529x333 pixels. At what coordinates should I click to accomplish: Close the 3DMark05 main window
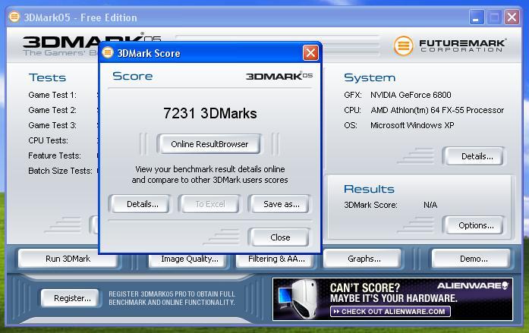click(512, 17)
